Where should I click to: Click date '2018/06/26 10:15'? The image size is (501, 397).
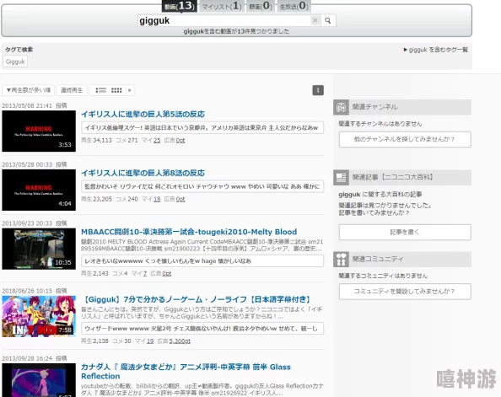click(27, 291)
